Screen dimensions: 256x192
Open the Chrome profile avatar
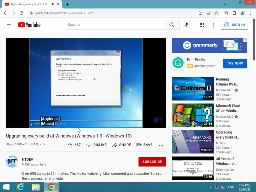(x=242, y=13)
